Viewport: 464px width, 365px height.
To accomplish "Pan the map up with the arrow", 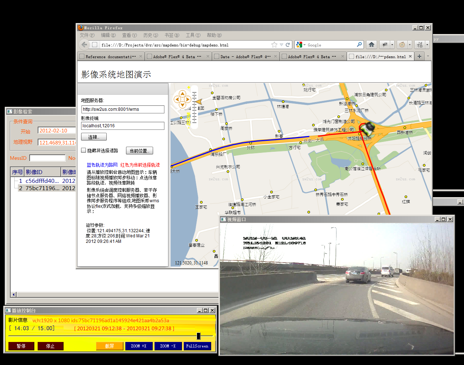I will tap(182, 94).
